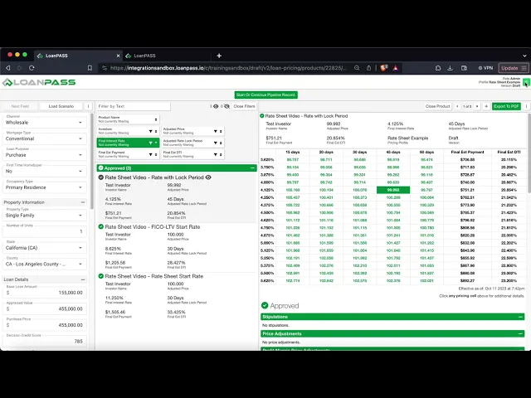This screenshot has width=531, height=398.
Task: Click the browser Update button
Action: (514, 68)
